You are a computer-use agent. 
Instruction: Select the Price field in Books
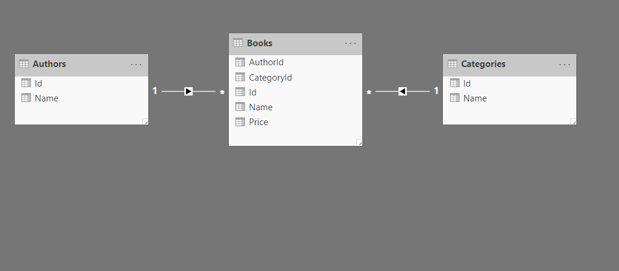(x=259, y=122)
